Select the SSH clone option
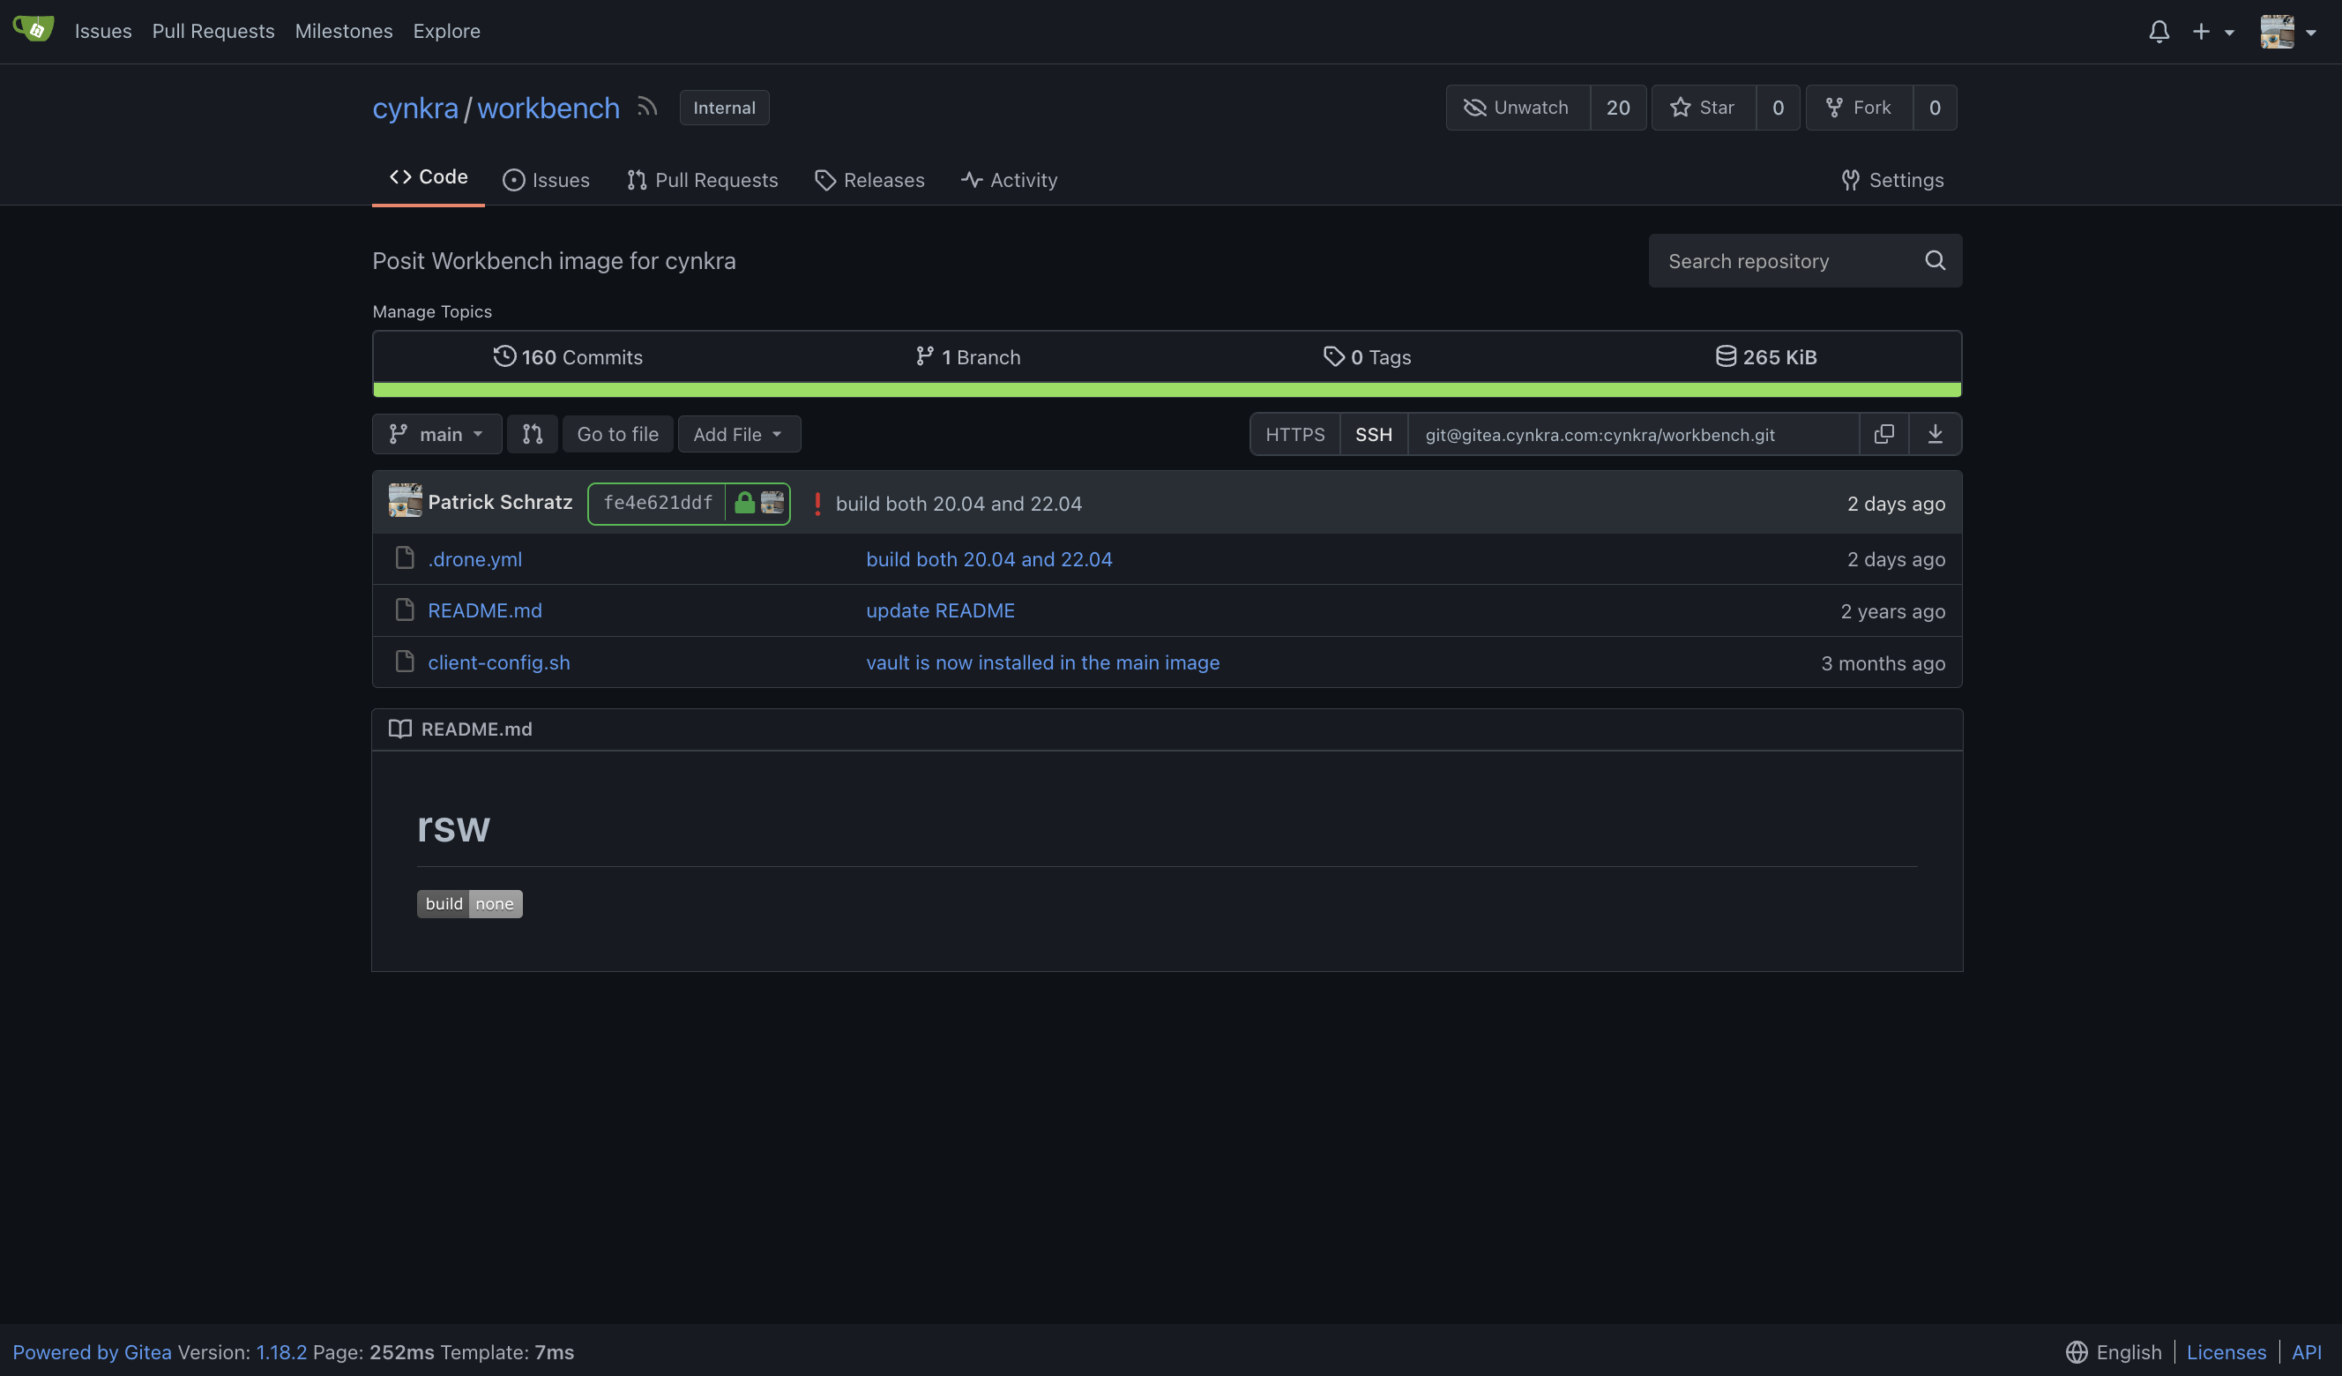 click(x=1374, y=434)
